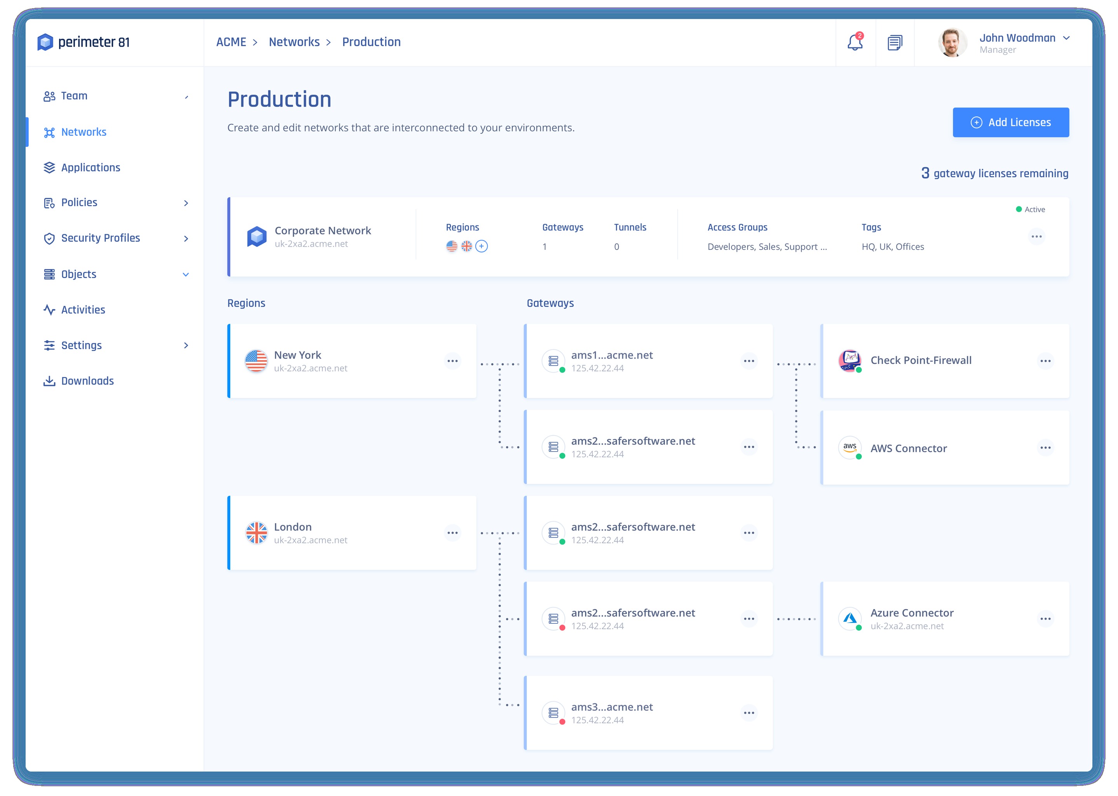Click the London UK flag icon
This screenshot has width=1118, height=796.
pyautogui.click(x=256, y=533)
